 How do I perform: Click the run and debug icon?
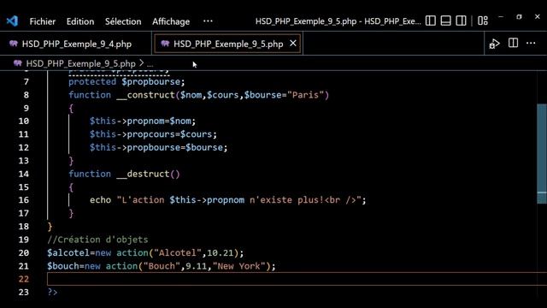(494, 44)
